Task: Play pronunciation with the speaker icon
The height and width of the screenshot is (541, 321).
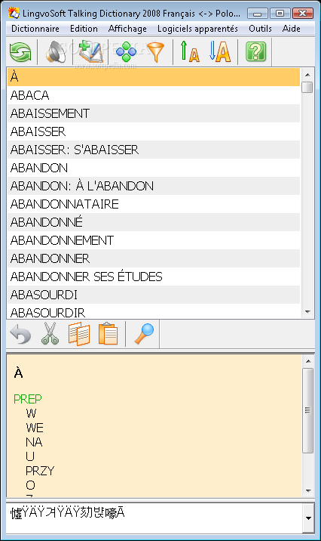Action: 56,52
